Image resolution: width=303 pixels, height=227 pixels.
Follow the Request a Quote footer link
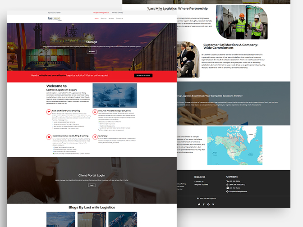tap(201, 185)
